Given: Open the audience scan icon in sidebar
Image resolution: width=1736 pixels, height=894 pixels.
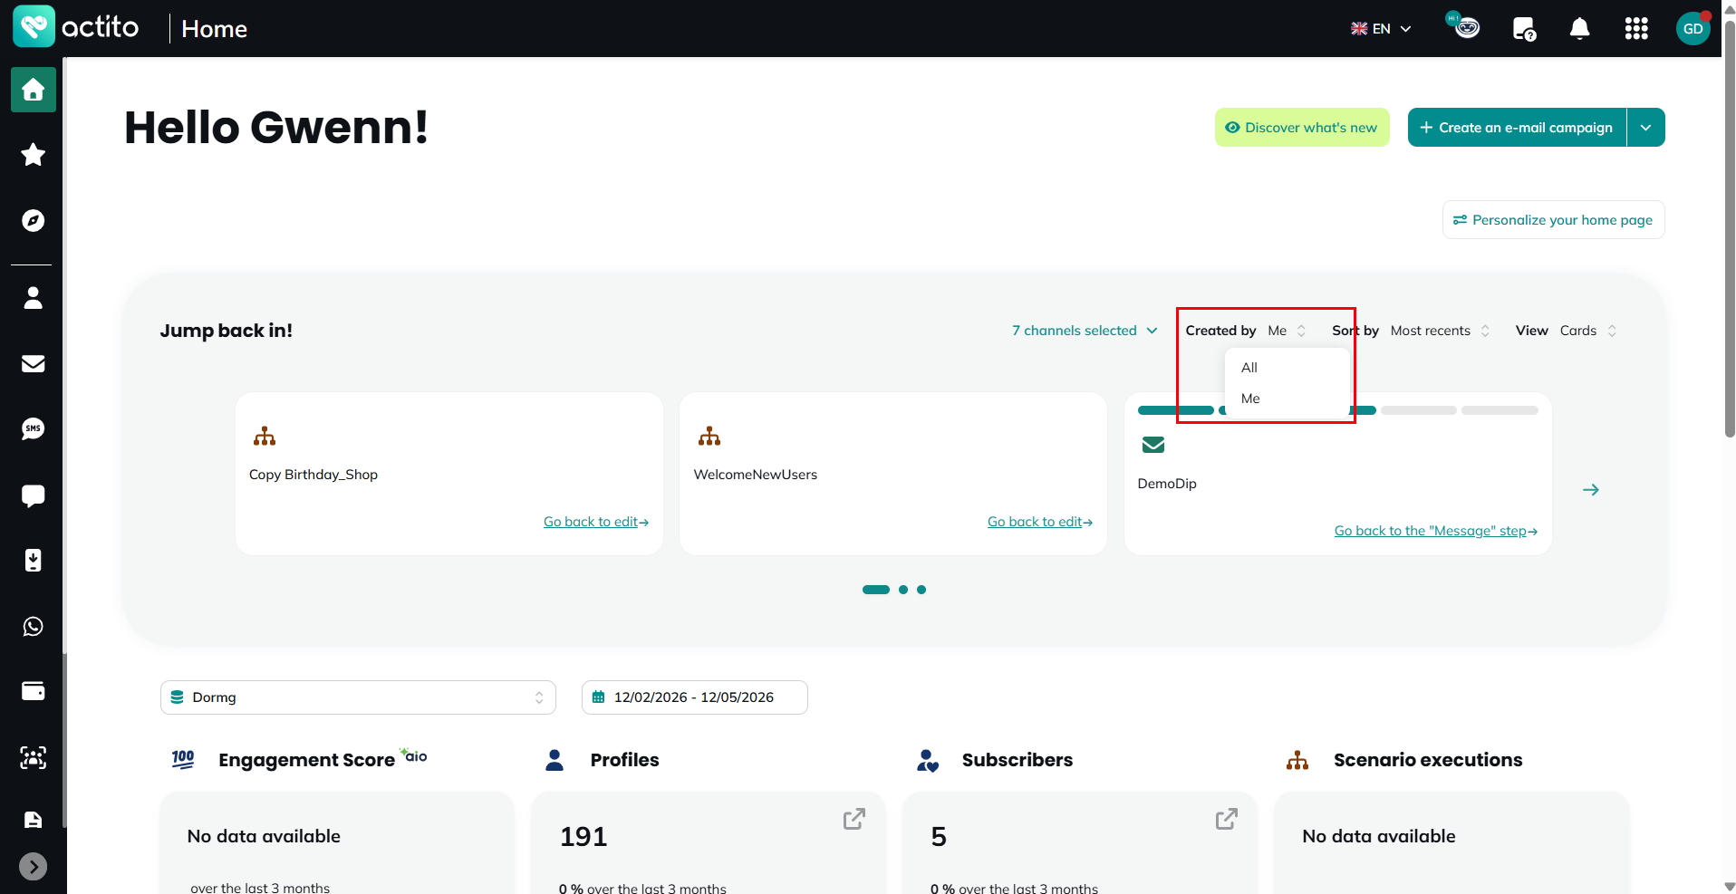Looking at the screenshot, I should click(34, 757).
